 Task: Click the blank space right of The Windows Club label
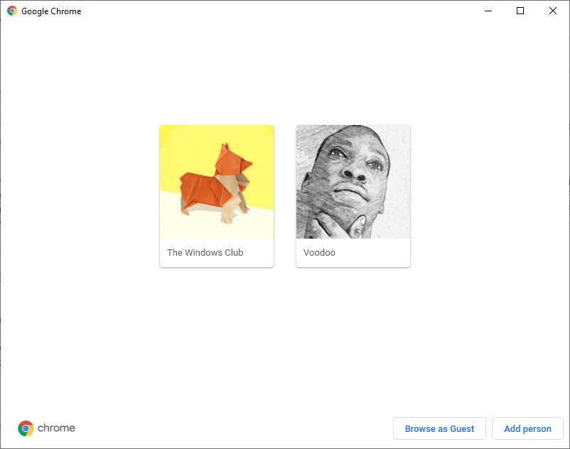pos(259,252)
